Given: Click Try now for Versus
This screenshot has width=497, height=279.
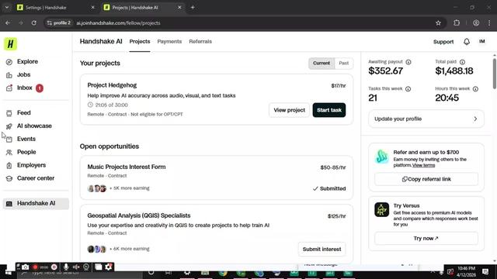Looking at the screenshot, I should (x=426, y=238).
